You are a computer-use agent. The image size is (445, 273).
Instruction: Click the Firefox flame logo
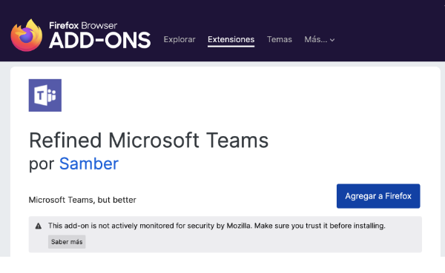[27, 36]
